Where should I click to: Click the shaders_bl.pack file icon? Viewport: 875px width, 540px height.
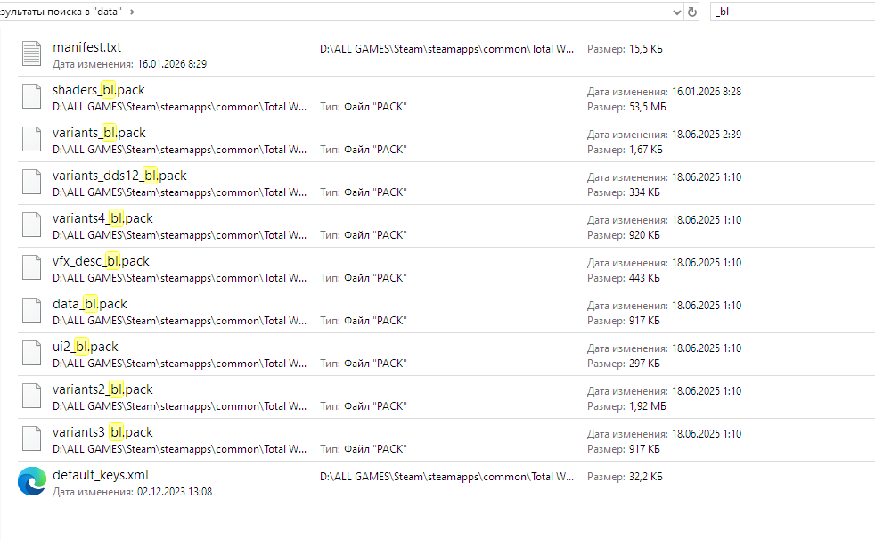(32, 96)
